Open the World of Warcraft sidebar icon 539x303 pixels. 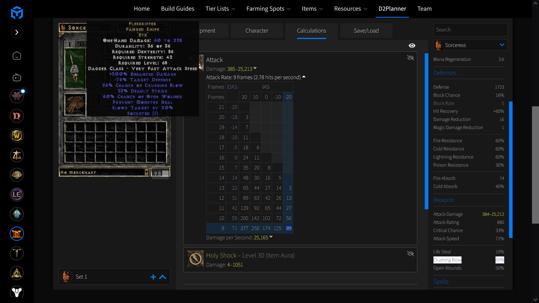(x=17, y=136)
